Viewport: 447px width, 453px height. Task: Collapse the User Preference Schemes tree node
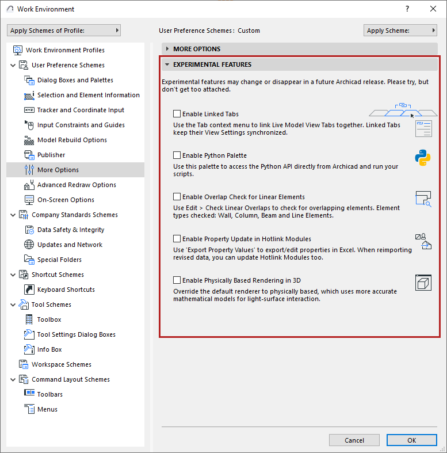pos(13,65)
